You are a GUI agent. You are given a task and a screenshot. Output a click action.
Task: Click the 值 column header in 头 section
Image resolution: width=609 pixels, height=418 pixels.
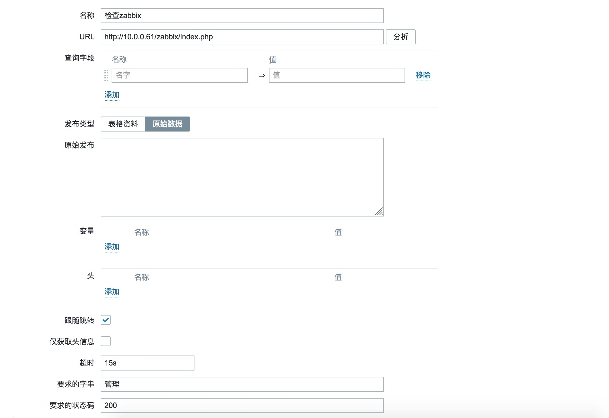(x=338, y=277)
